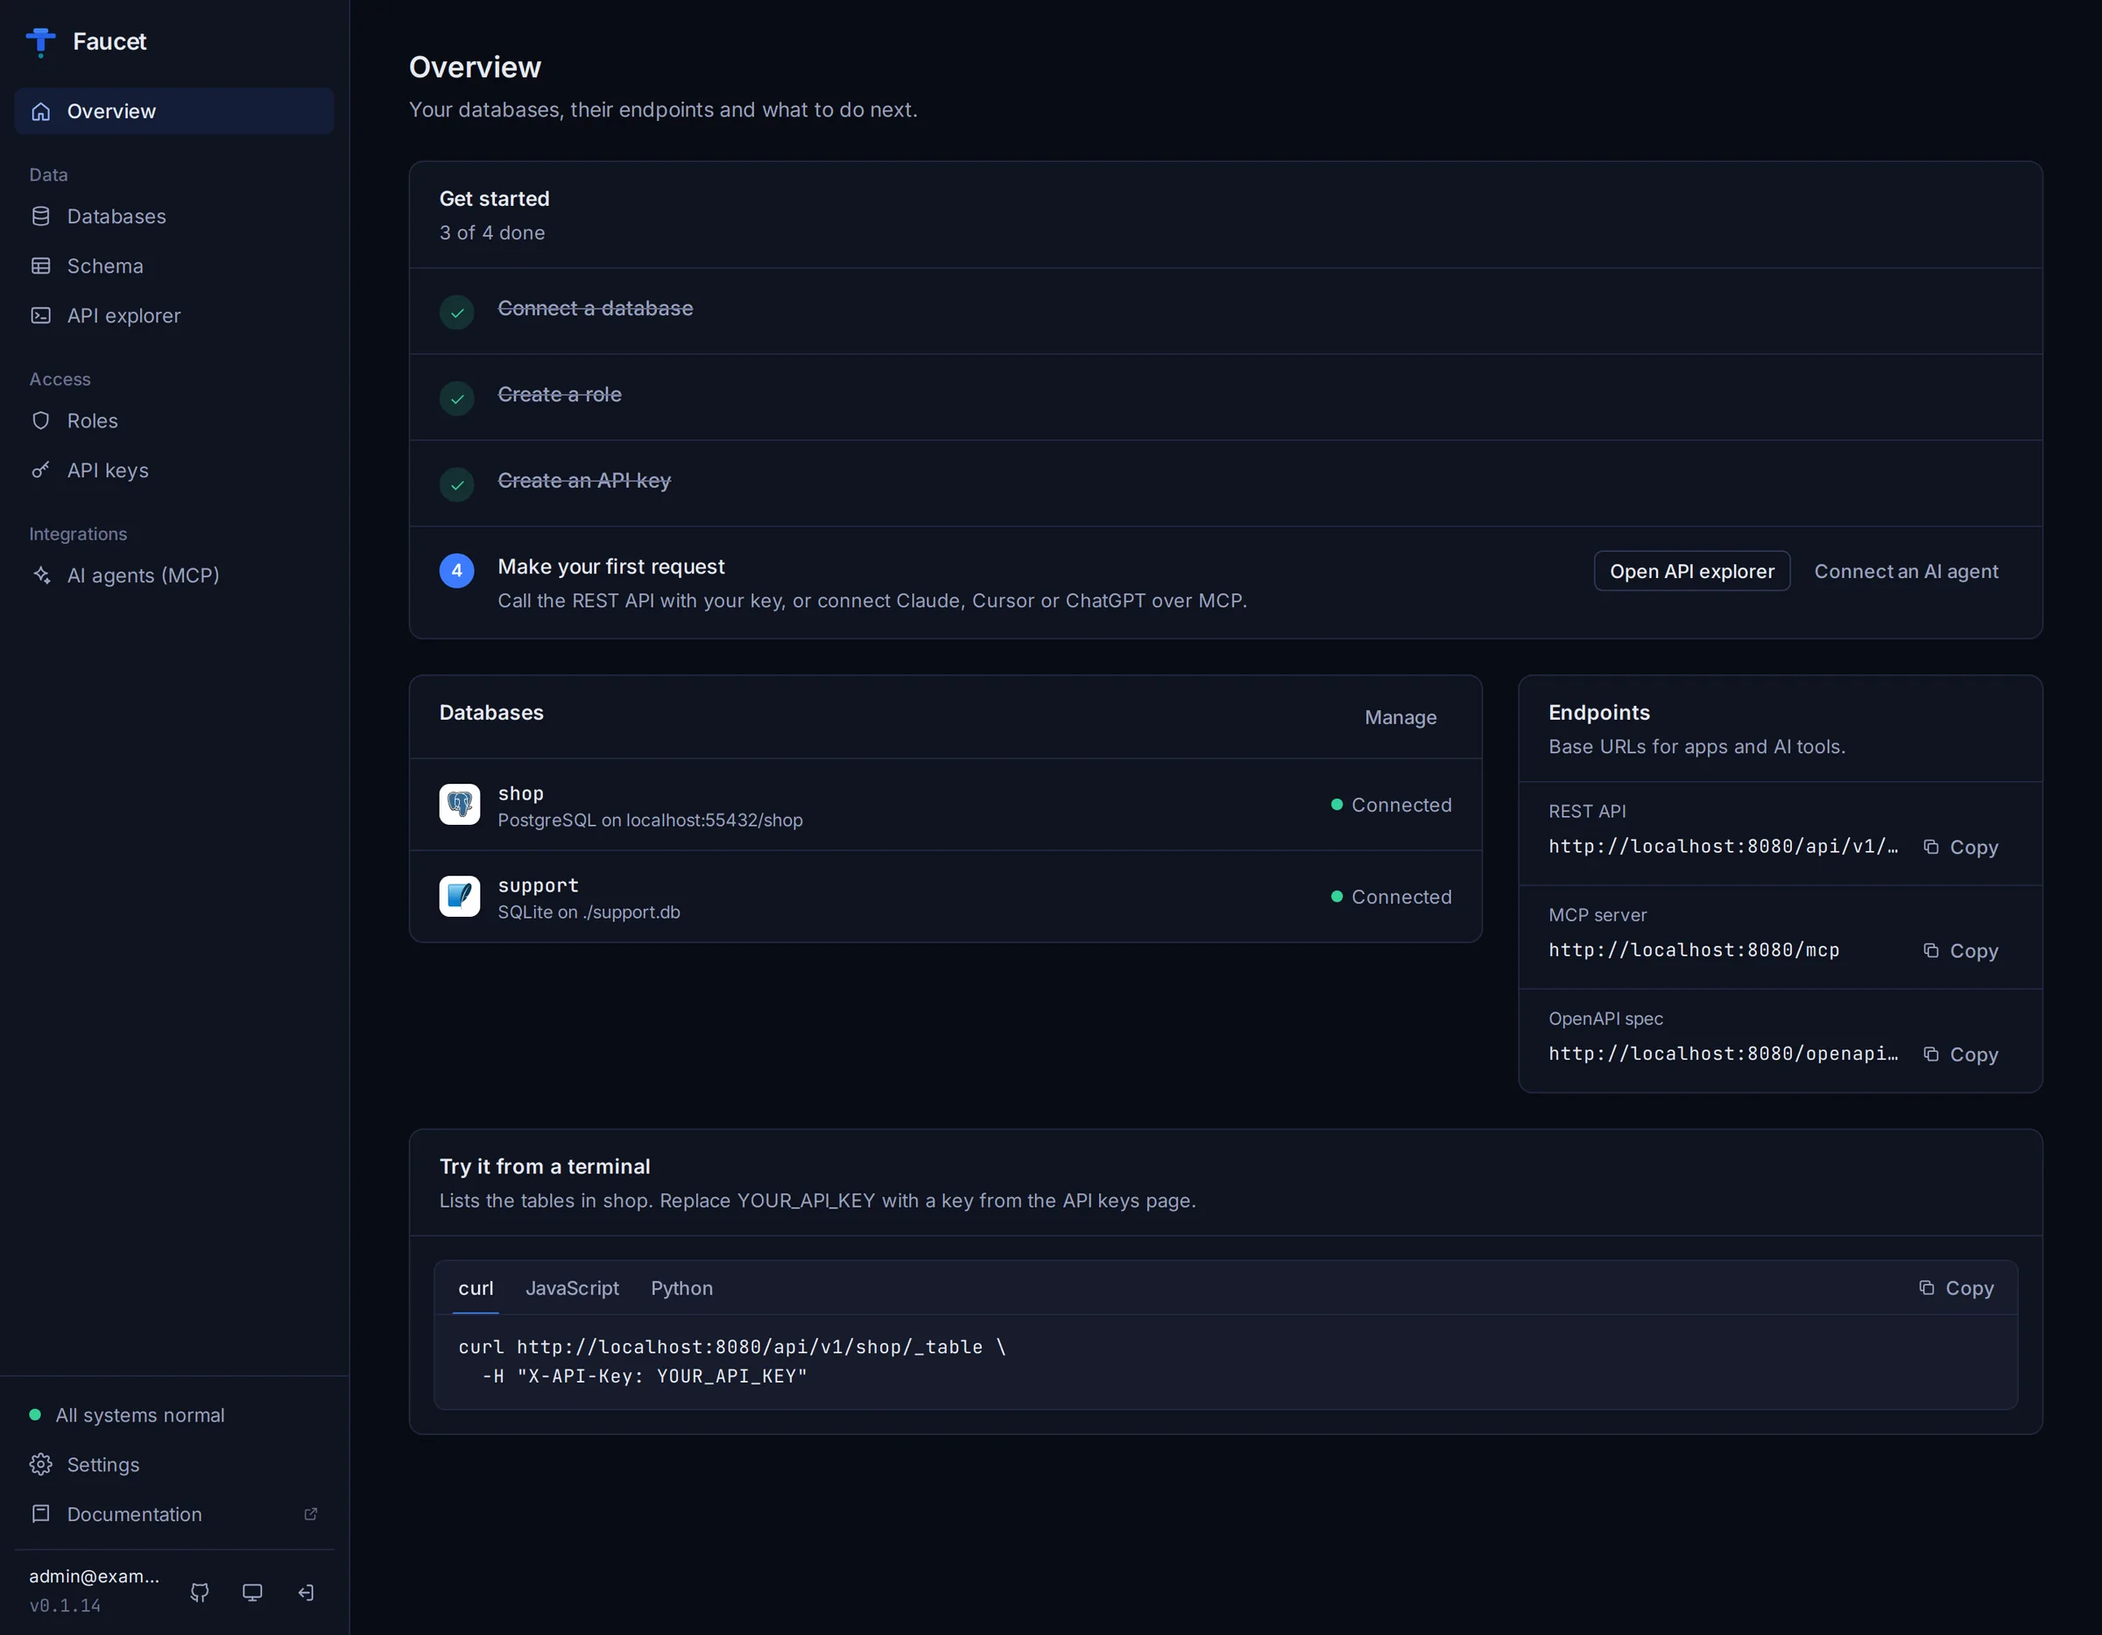Click the admin@exam... account label

(95, 1576)
